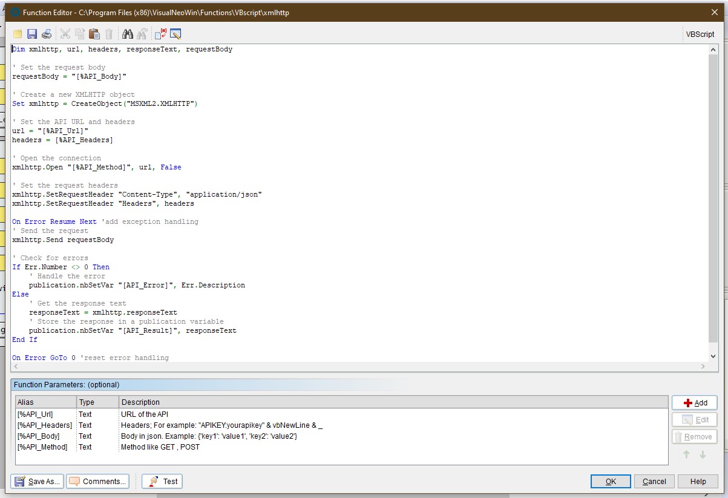Click the 'headers = [%API_Headers]' line
The width and height of the screenshot is (728, 498).
[62, 140]
